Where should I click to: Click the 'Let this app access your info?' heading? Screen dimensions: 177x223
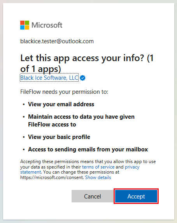(87, 63)
